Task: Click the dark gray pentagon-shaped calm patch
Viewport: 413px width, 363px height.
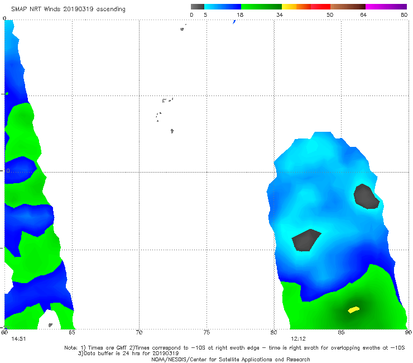Action: 305,240
